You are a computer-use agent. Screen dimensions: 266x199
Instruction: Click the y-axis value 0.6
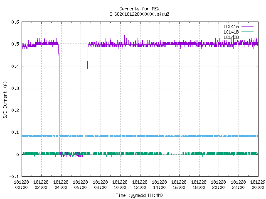[x=15, y=22]
